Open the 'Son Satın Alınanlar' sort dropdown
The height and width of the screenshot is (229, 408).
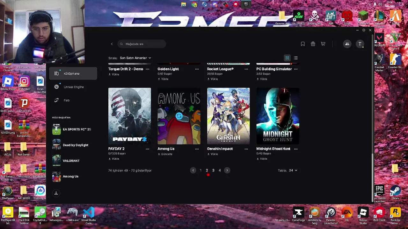click(135, 58)
